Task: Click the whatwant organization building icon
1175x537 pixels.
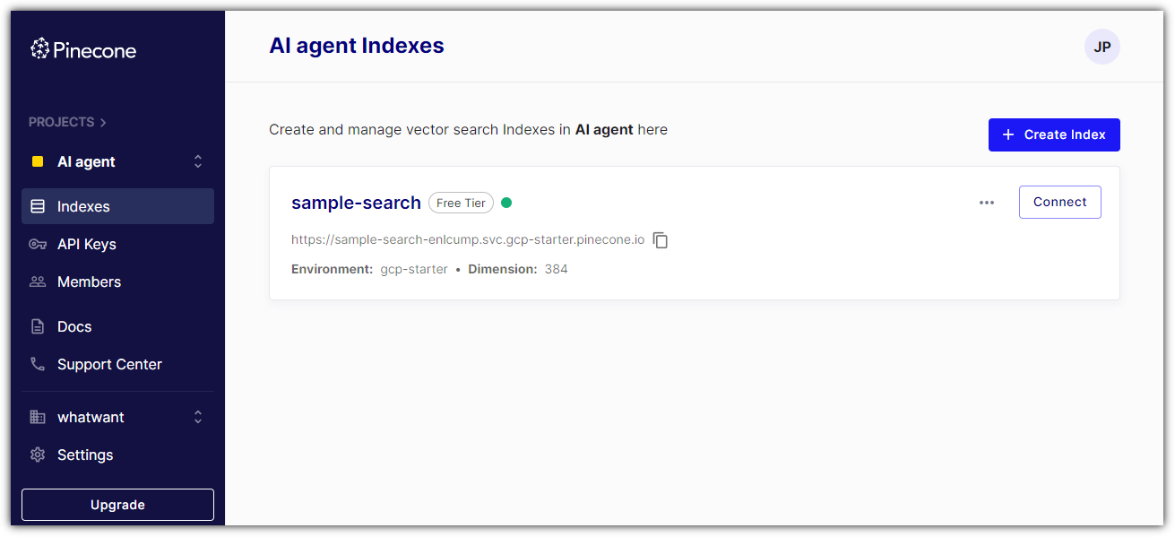Action: click(x=38, y=417)
